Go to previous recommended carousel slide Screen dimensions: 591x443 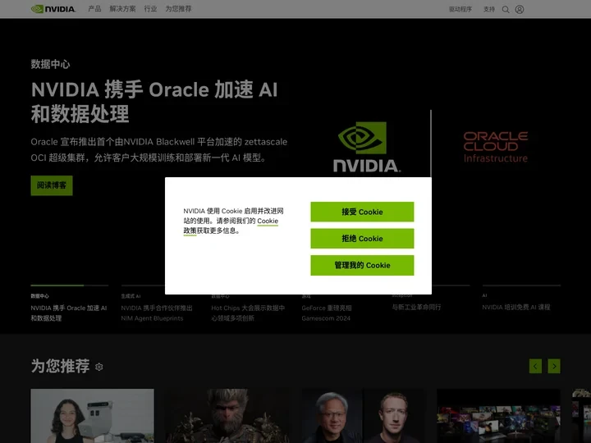pos(535,366)
